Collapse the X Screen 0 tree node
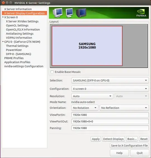The image size is (151, 158). tap(3, 17)
